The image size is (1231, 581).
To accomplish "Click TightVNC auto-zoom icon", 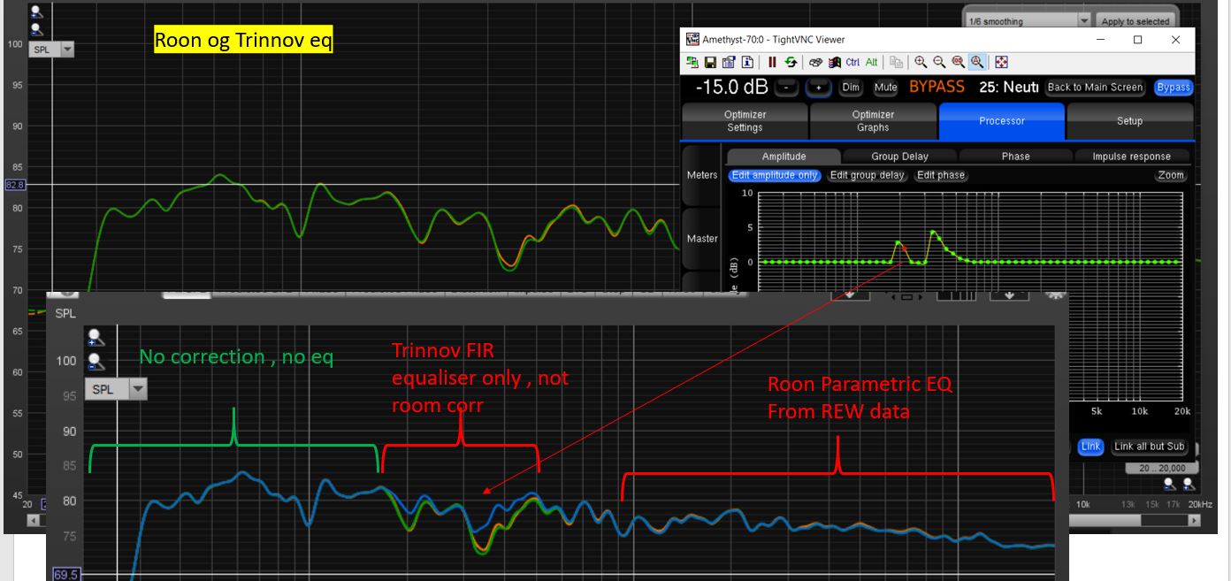I will point(977,62).
